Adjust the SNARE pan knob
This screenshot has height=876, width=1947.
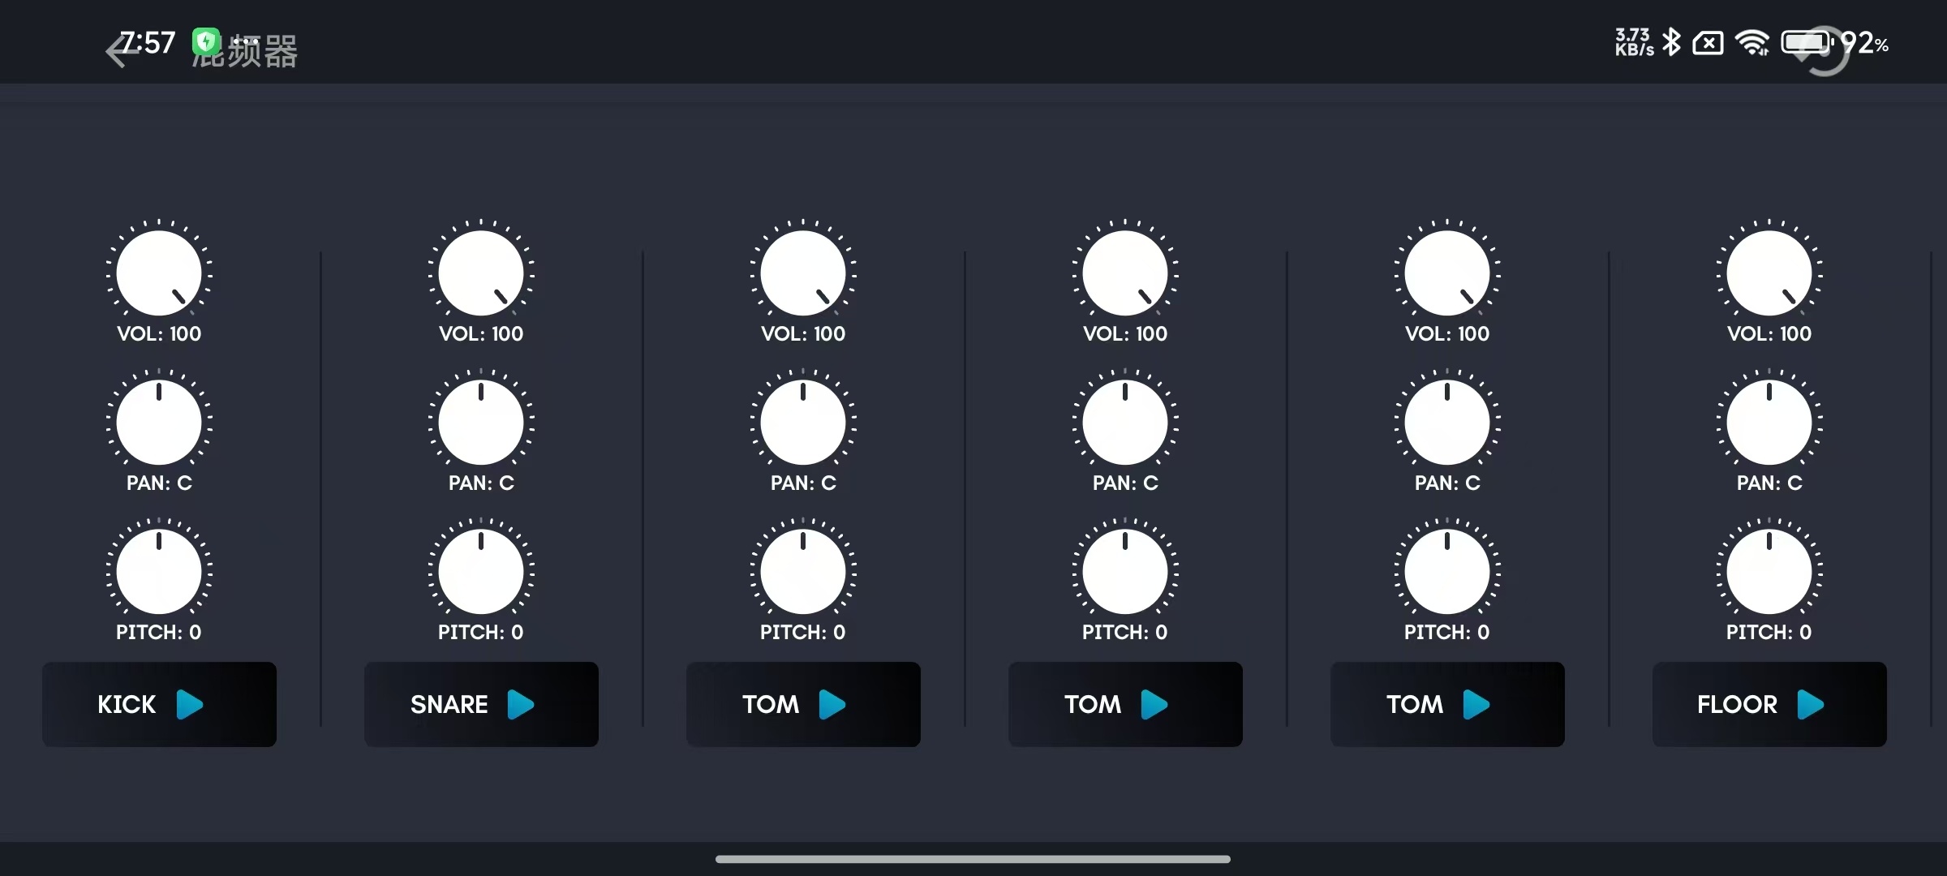[481, 422]
